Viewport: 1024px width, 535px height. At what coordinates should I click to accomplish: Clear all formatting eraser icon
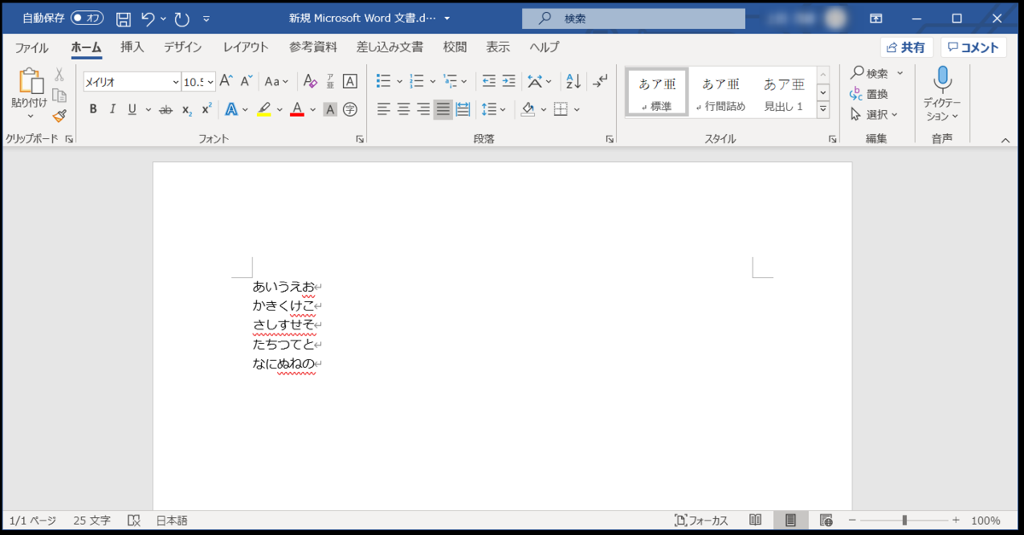tap(310, 81)
